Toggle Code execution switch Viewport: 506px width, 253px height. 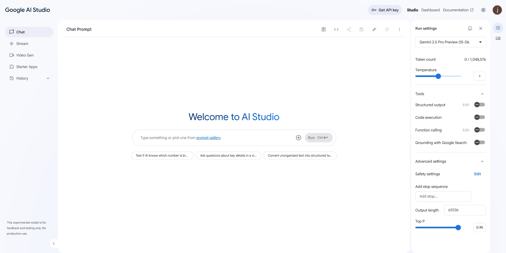point(479,117)
